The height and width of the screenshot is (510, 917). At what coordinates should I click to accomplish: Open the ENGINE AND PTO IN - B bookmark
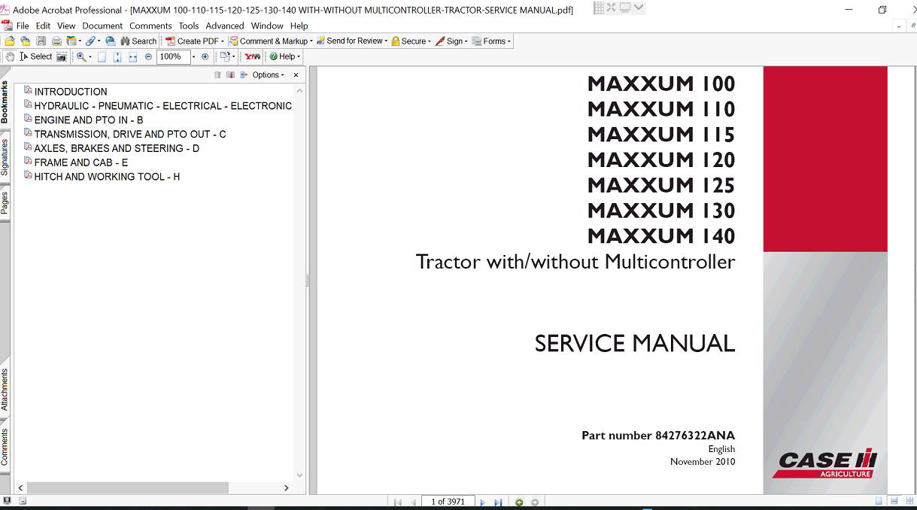coord(88,120)
